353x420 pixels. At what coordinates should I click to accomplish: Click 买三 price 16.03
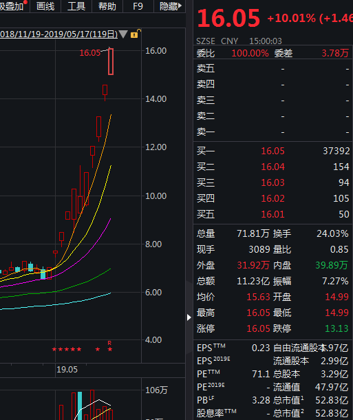[x=272, y=182]
